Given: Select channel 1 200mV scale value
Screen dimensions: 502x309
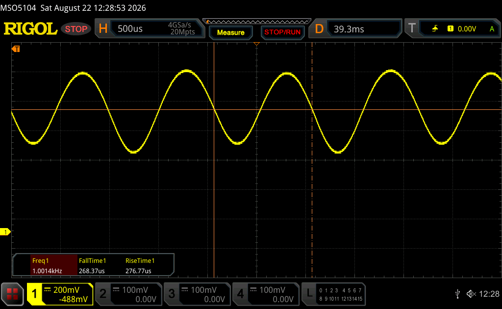Looking at the screenshot, I should click(66, 290).
